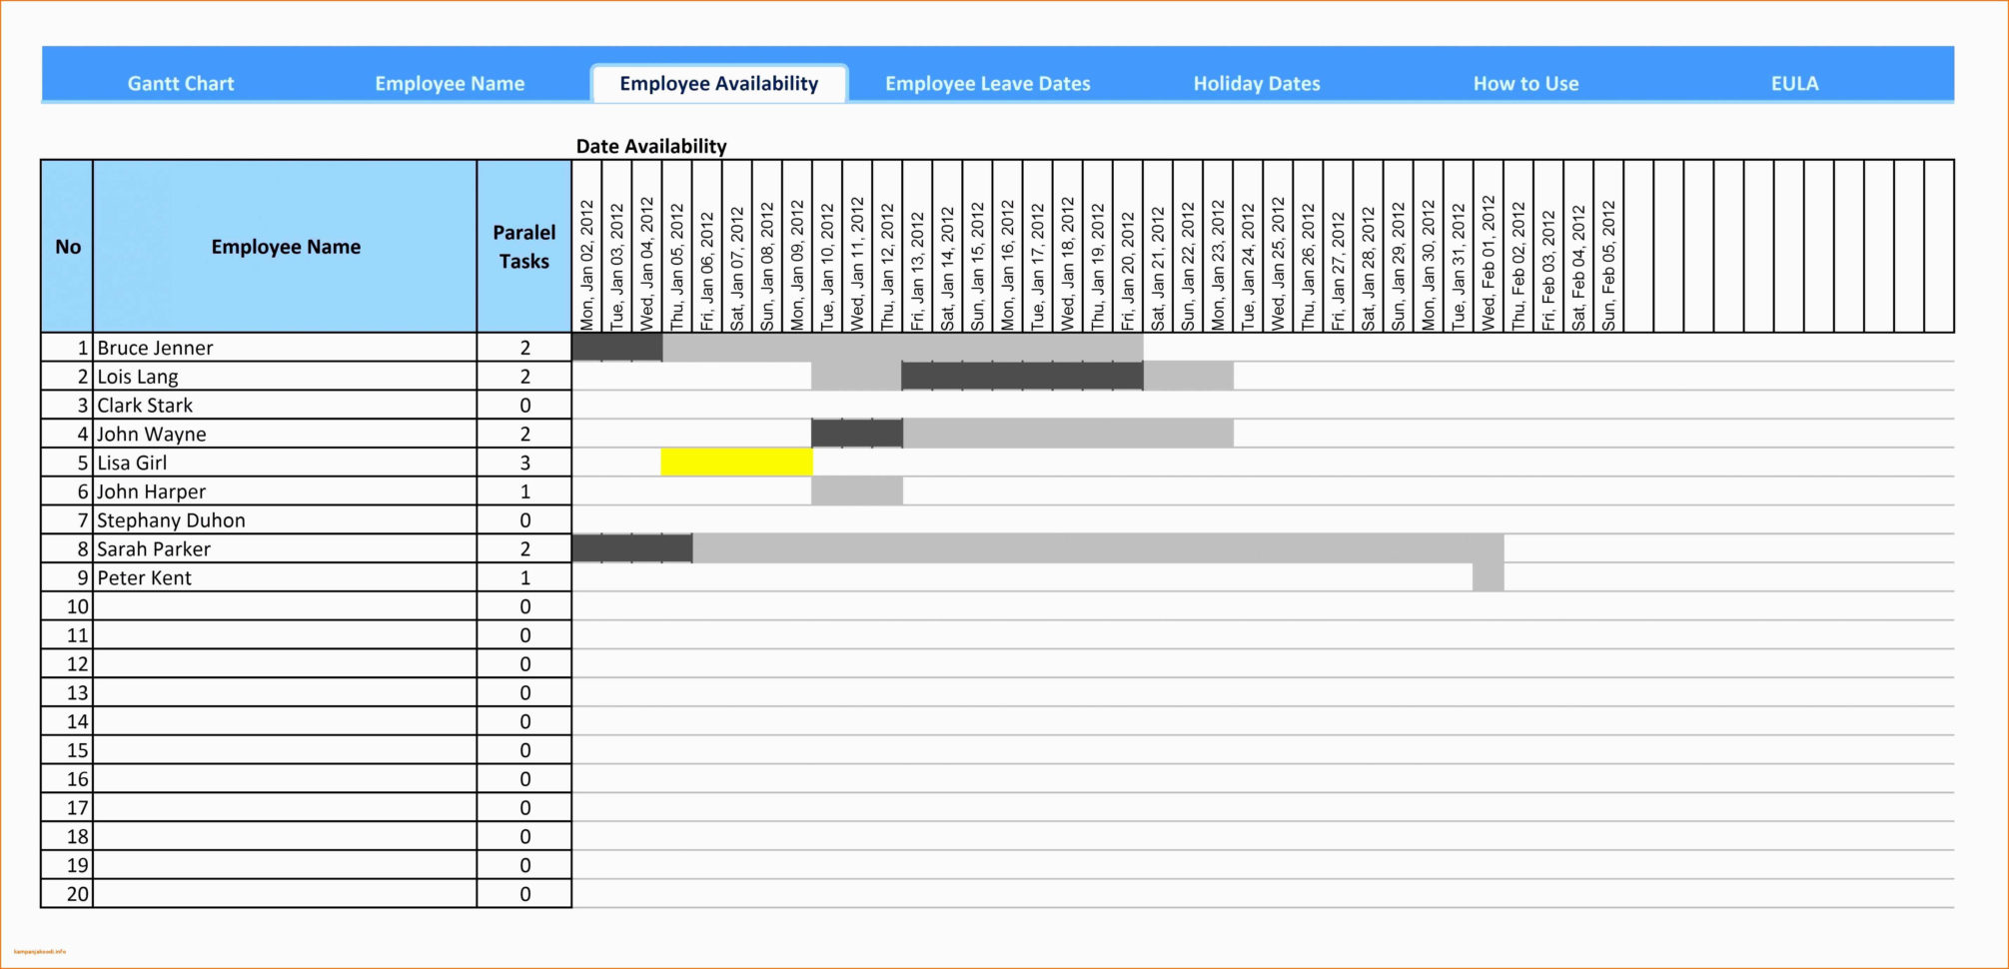Click John Wayne's dark gray bar

(857, 435)
